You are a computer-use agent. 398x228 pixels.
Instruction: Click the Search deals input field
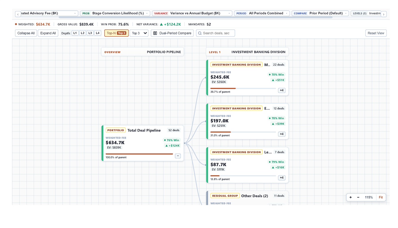[x=215, y=33]
